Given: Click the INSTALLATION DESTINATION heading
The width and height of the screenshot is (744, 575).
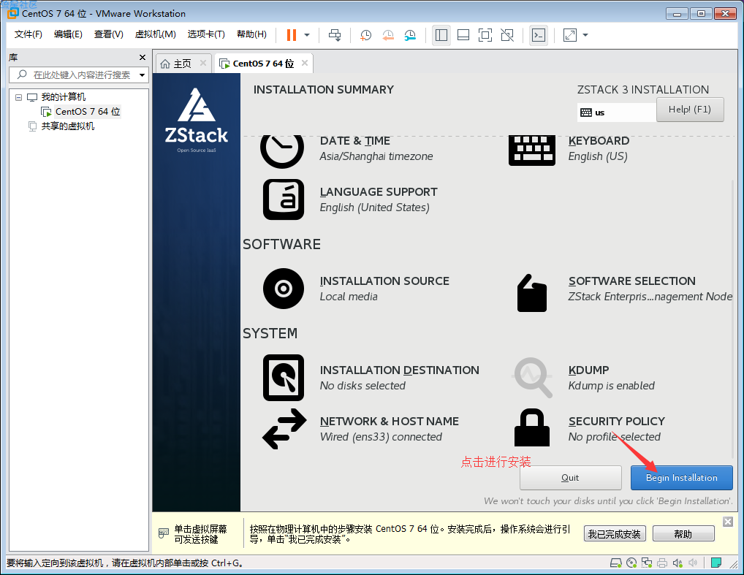Looking at the screenshot, I should coord(400,370).
